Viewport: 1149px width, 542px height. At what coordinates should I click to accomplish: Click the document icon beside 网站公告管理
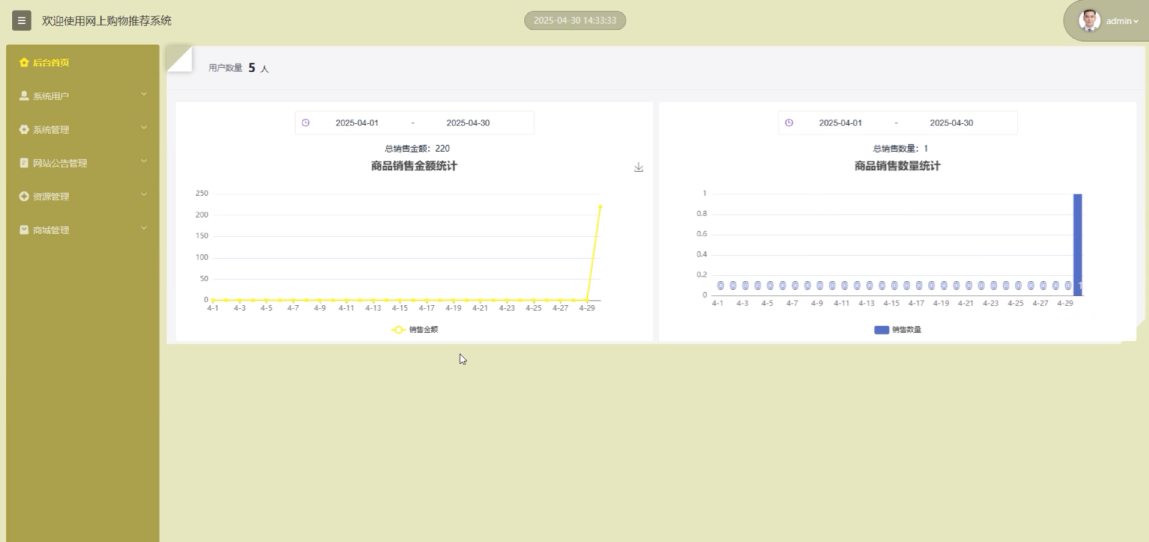[24, 163]
